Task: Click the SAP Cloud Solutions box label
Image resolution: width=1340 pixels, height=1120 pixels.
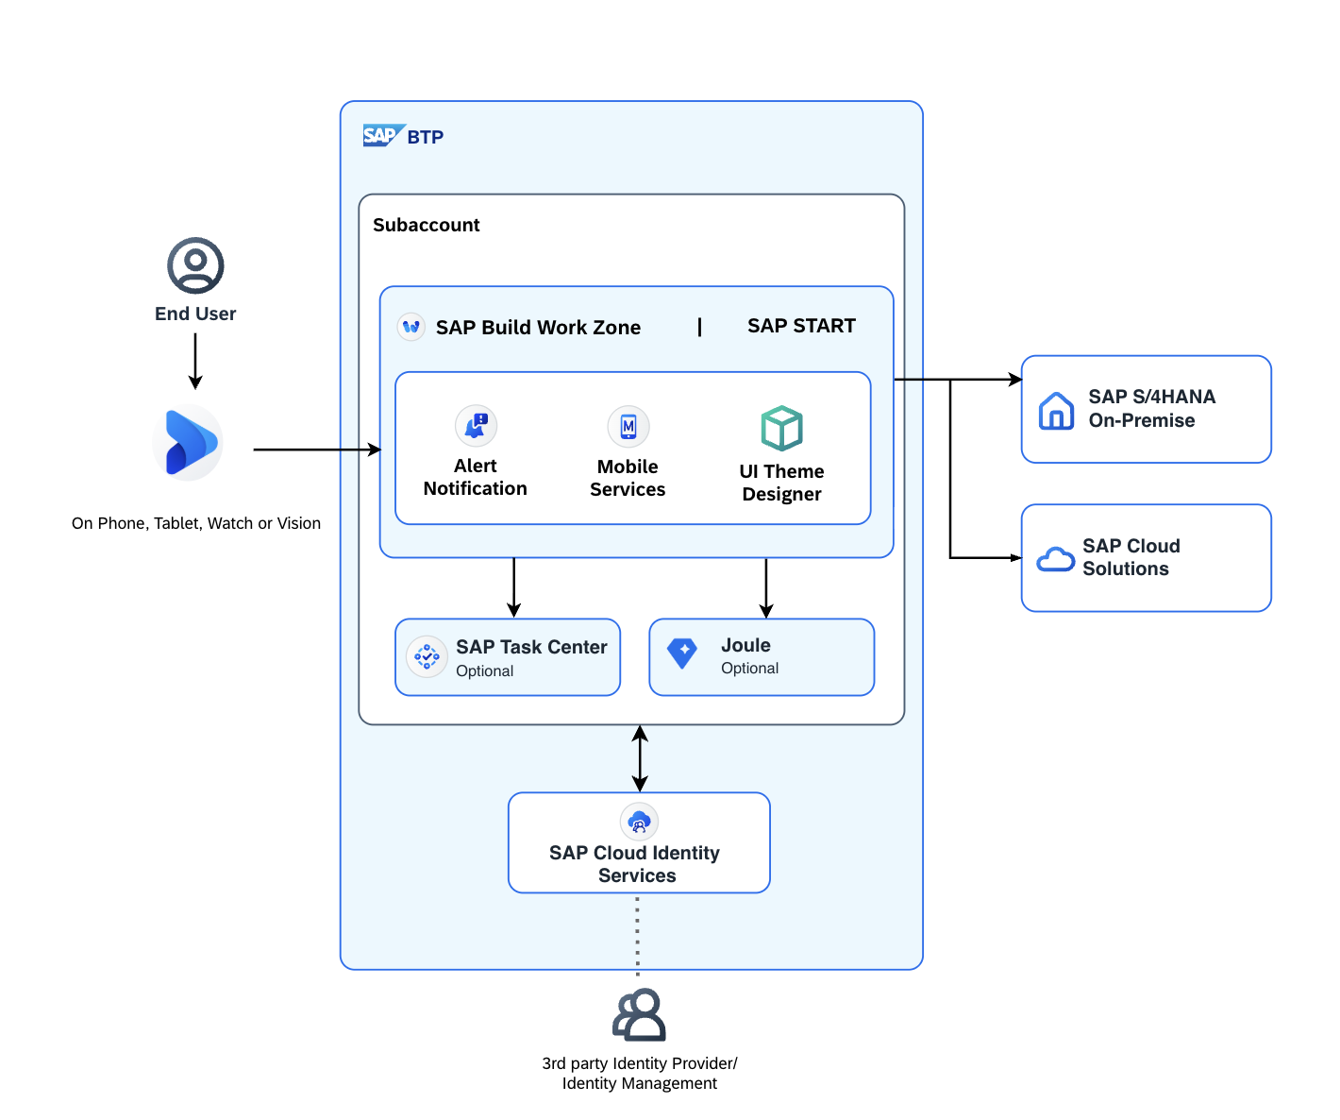Action: 1131,557
